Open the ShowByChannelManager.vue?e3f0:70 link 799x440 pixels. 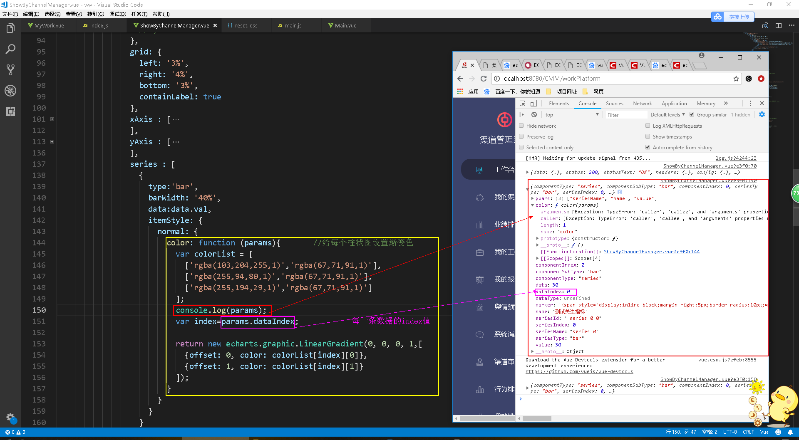[710, 166]
